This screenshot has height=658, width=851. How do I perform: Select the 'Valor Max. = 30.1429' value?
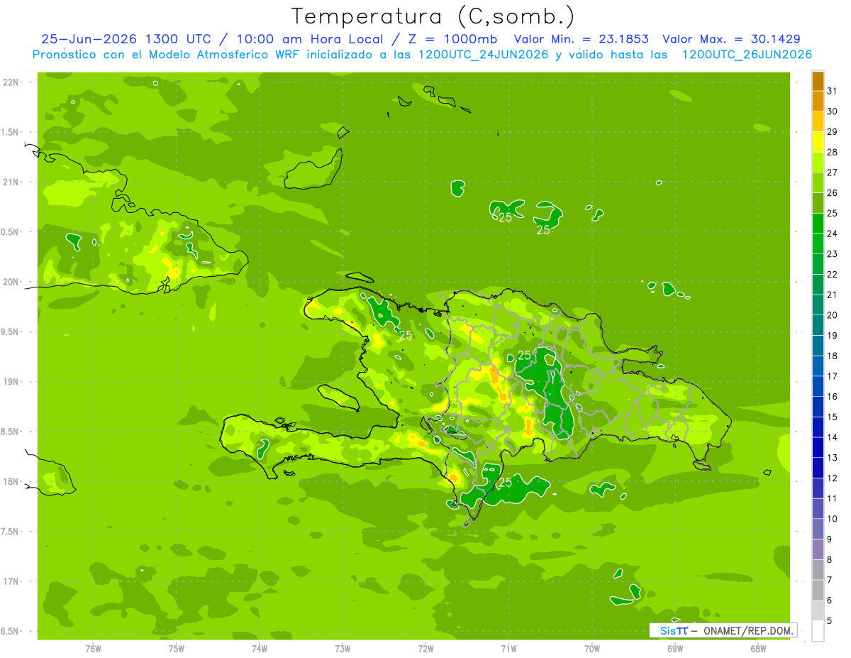click(732, 39)
